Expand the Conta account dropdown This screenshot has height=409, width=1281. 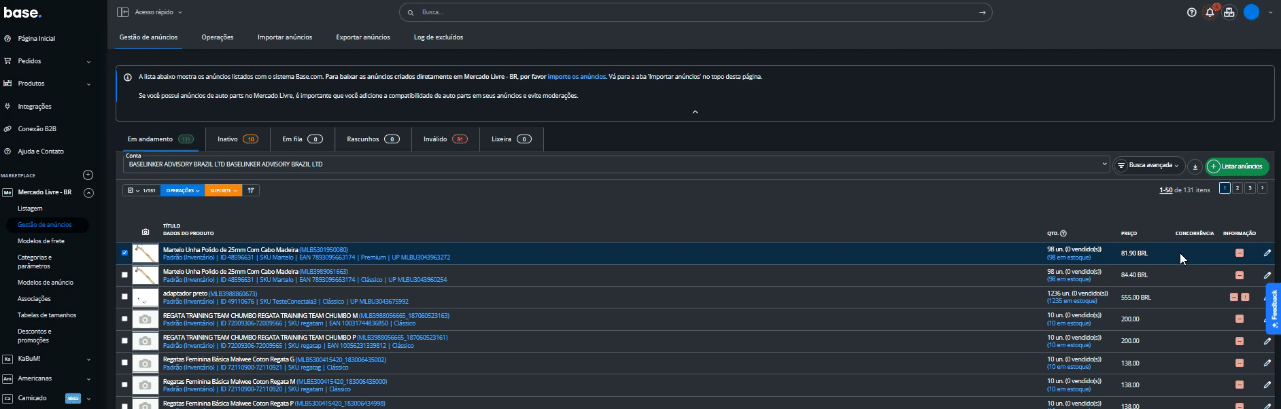coord(1104,164)
